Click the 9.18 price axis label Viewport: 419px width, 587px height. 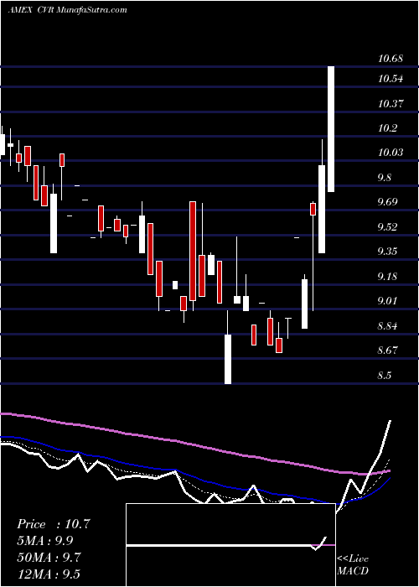[x=387, y=276]
